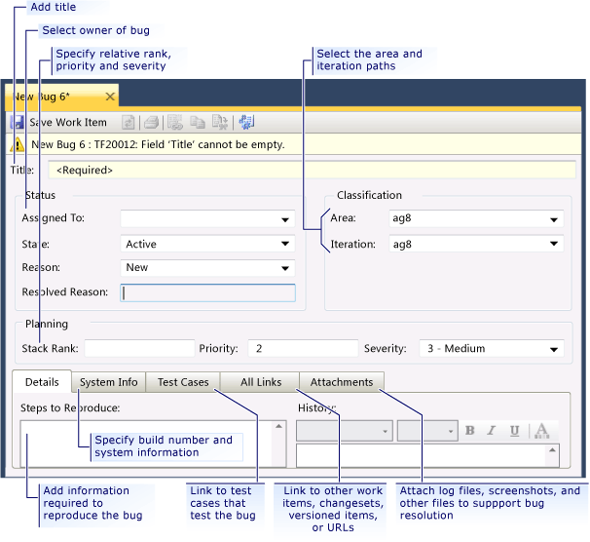This screenshot has height=542, width=590.
Task: Click the Planning group label
Action: click(47, 324)
